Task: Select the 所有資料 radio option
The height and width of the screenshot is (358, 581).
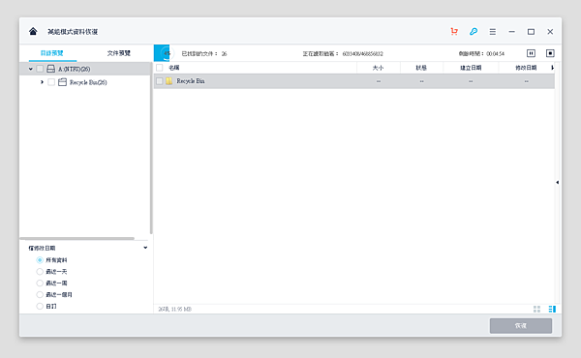Action: pyautogui.click(x=40, y=260)
